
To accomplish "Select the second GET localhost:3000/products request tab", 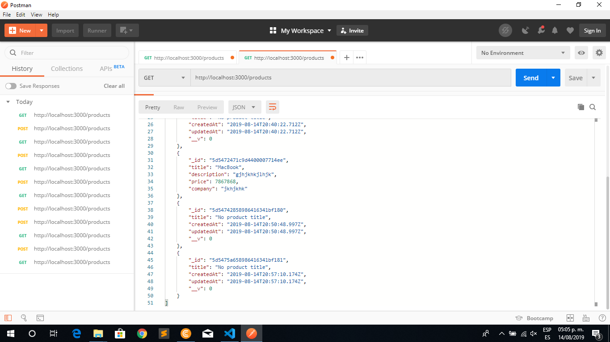I will point(288,58).
